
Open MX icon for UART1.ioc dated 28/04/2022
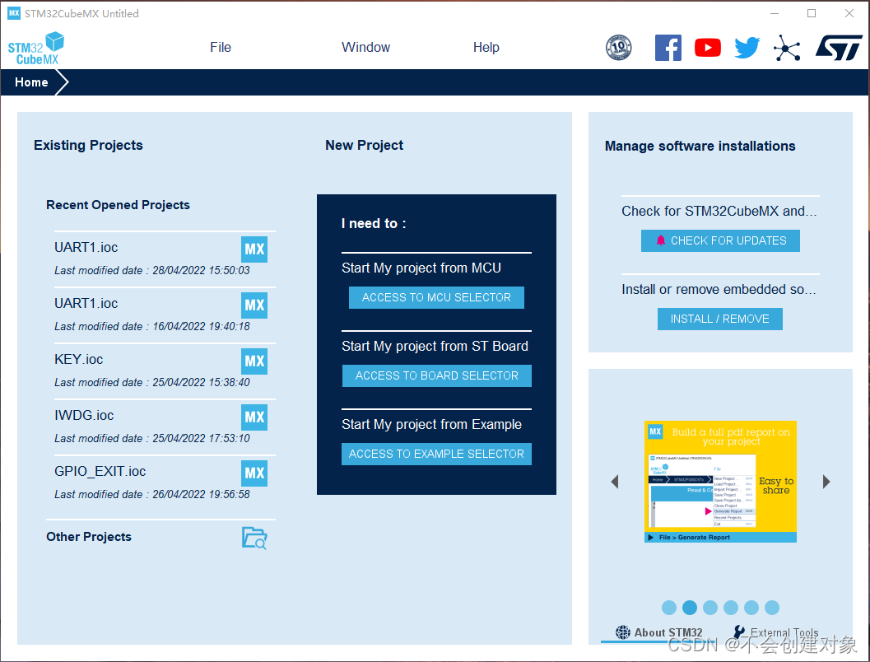(x=254, y=249)
